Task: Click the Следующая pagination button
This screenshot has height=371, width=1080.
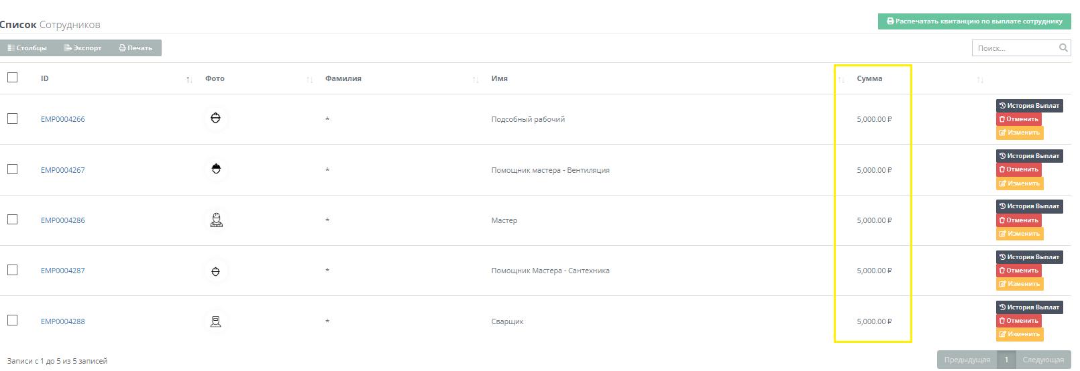Action: pos(1043,360)
